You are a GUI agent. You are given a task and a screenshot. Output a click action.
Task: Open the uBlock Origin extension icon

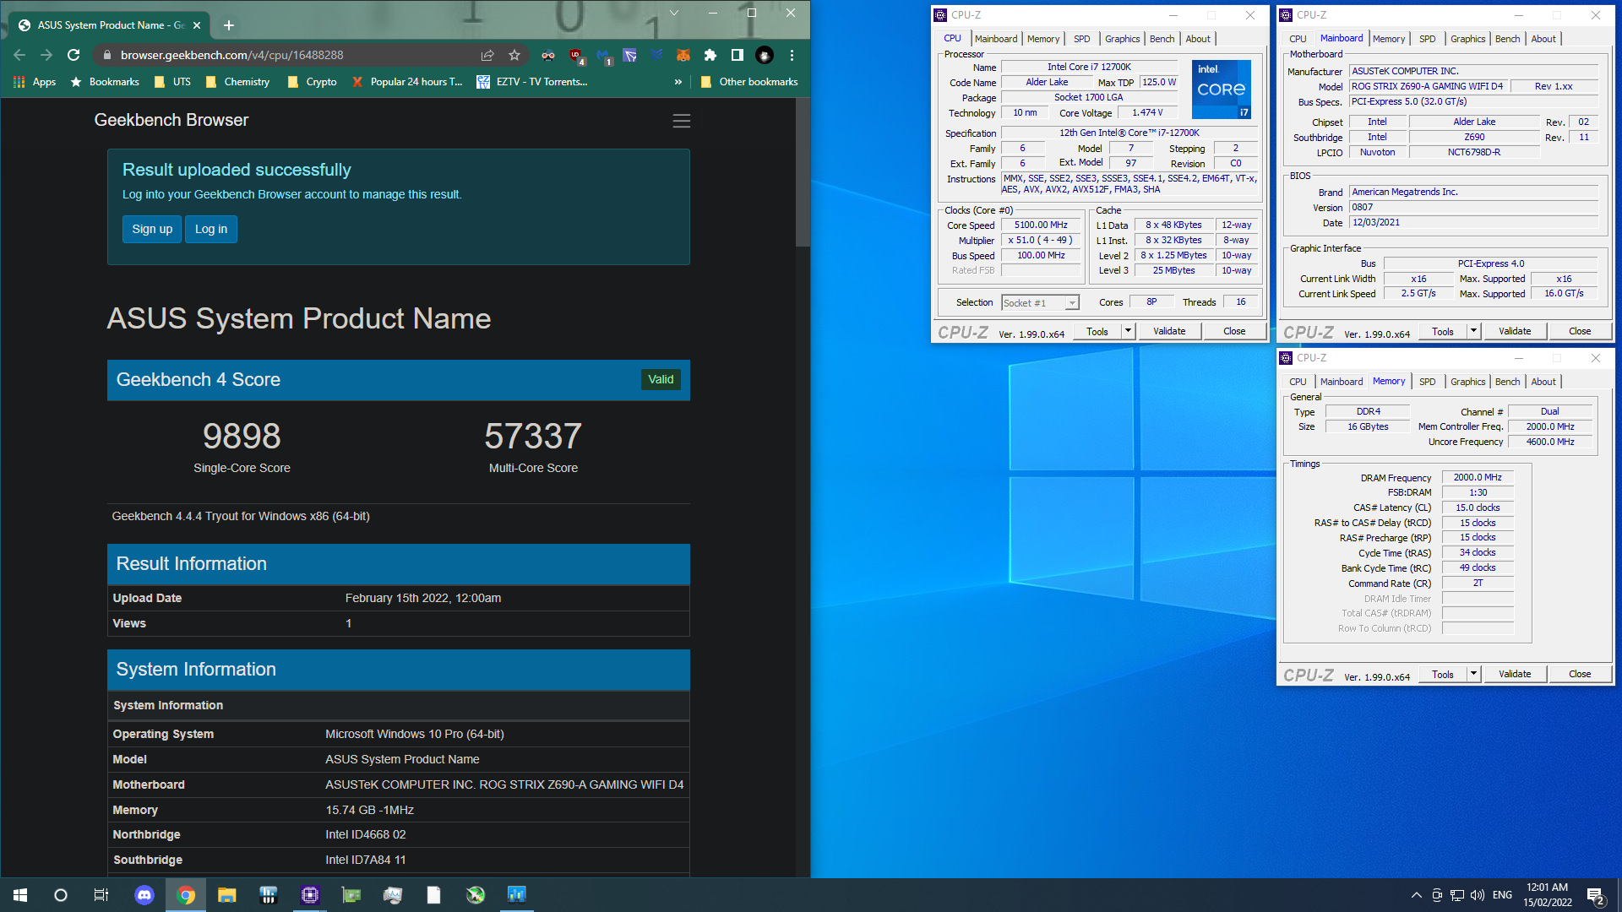[576, 56]
